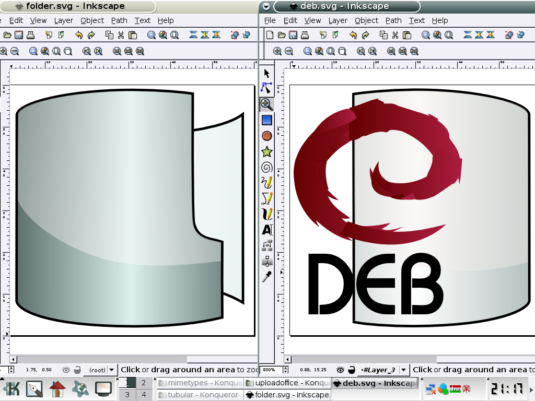The image size is (535, 401).
Task: Click hu keyboard layout tray icon
Action: pos(455,388)
